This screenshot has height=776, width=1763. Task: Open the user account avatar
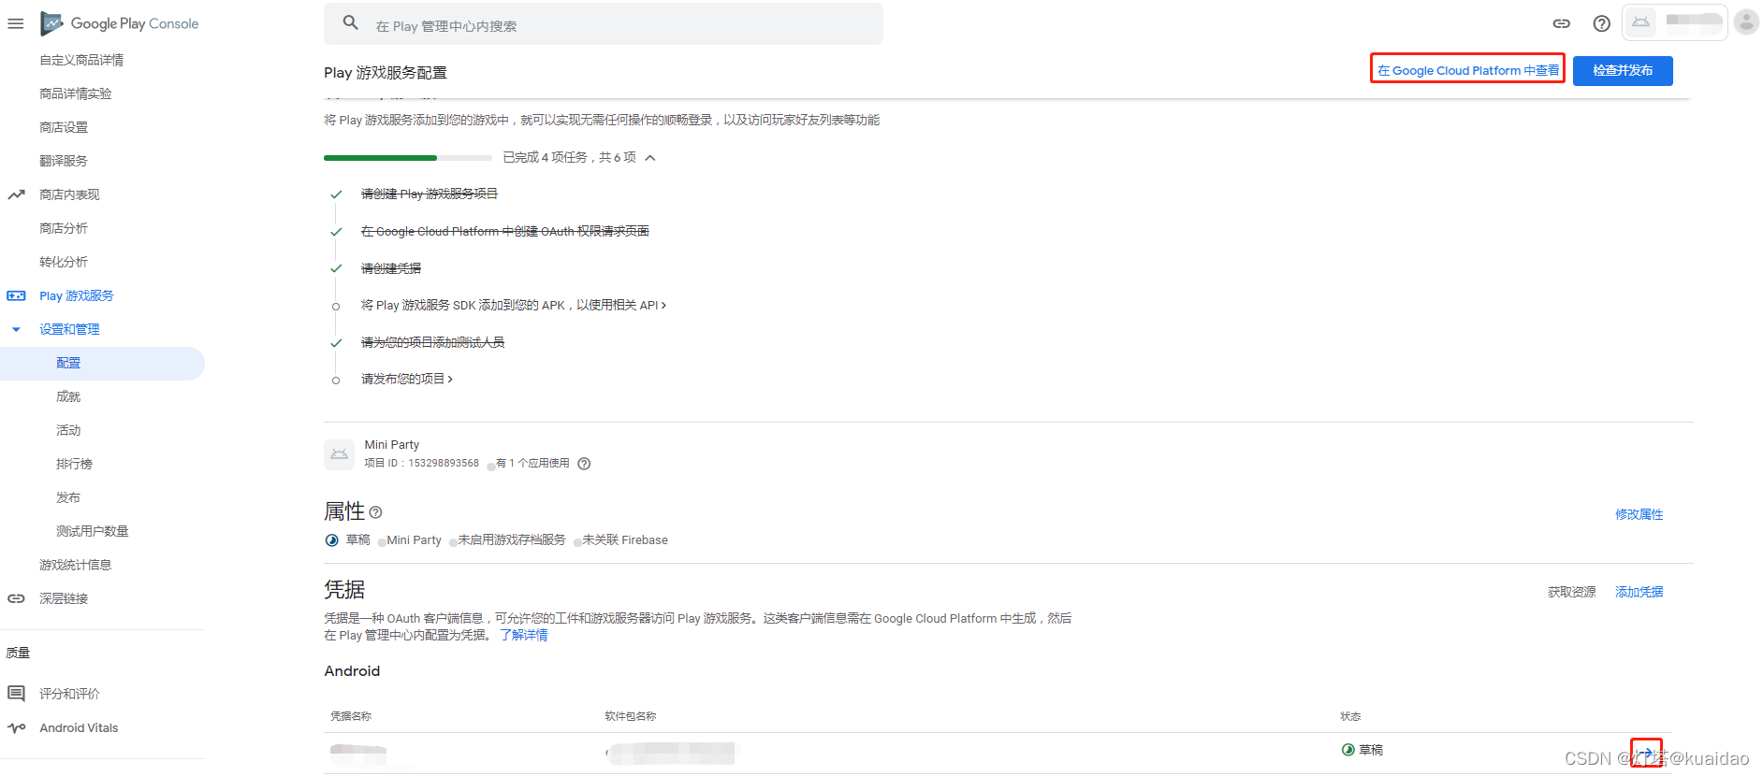[x=1746, y=22]
